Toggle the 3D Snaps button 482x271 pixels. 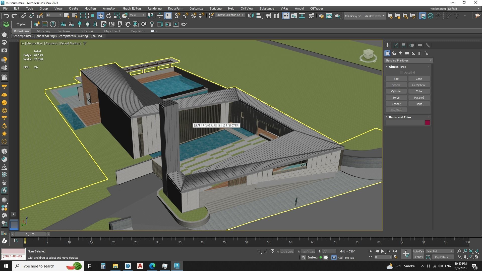(x=177, y=16)
